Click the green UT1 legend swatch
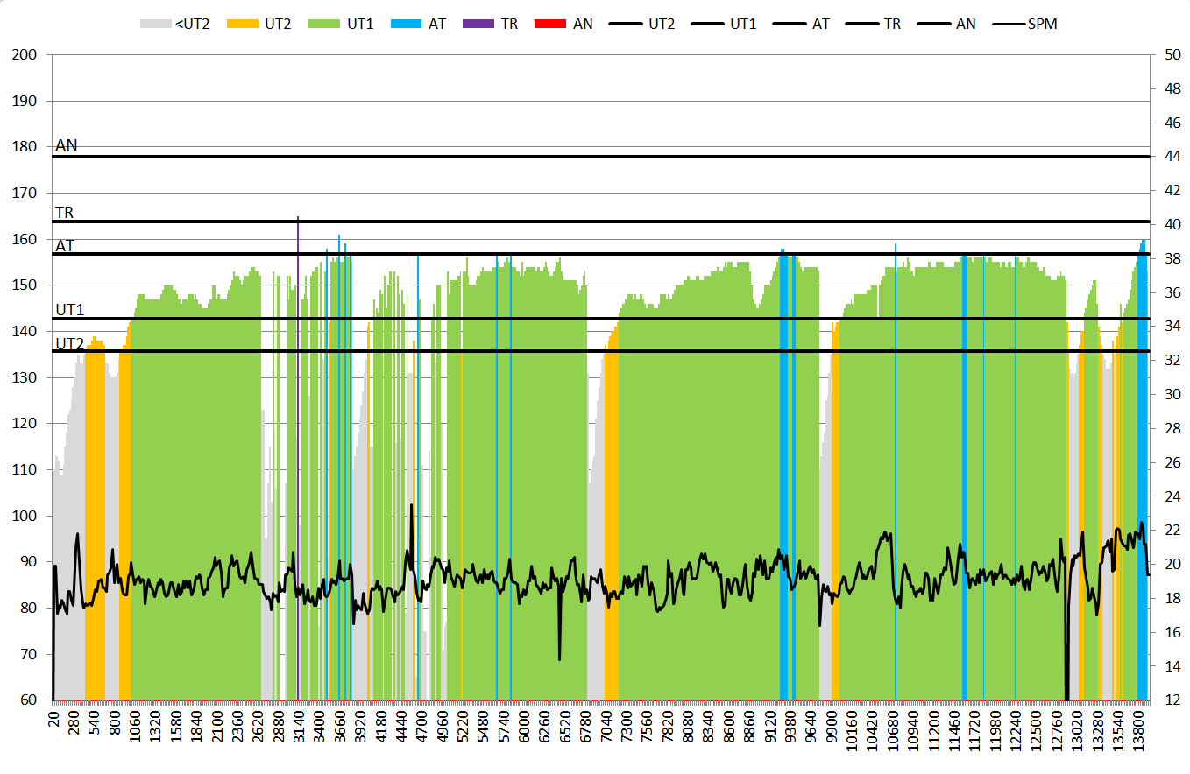The height and width of the screenshot is (774, 1190). tap(325, 24)
